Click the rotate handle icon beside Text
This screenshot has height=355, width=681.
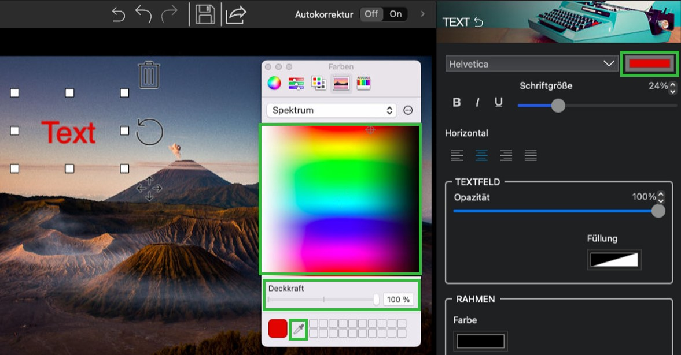(149, 132)
